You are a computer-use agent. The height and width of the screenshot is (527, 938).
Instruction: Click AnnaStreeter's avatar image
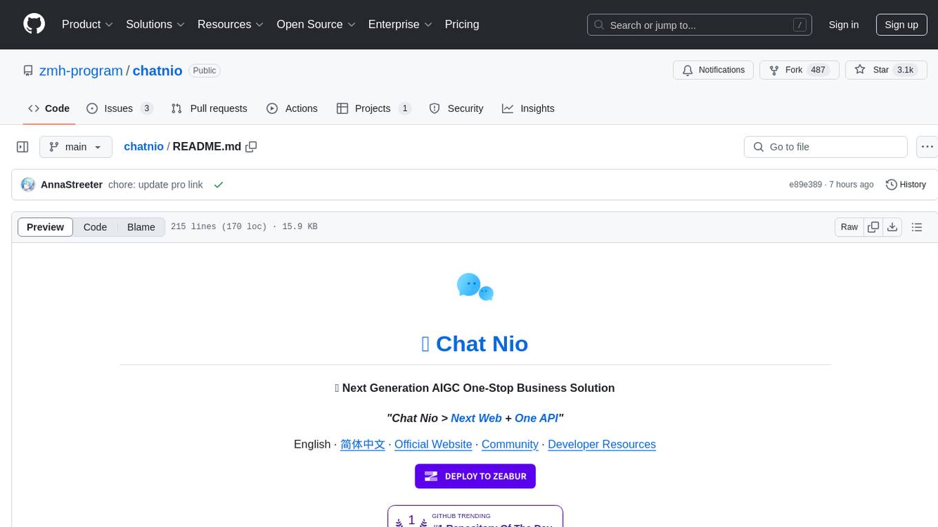pos(28,185)
